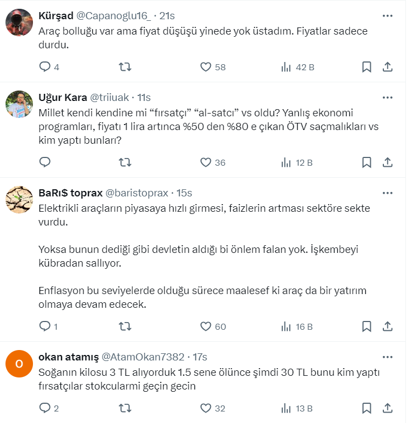View analytics on okan atamış's tweet
The width and height of the screenshot is (407, 423).
pyautogui.click(x=286, y=408)
